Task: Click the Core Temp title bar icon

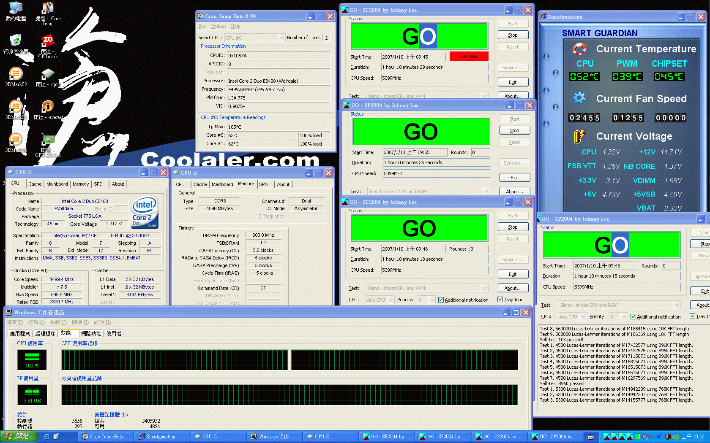Action: pyautogui.click(x=200, y=16)
